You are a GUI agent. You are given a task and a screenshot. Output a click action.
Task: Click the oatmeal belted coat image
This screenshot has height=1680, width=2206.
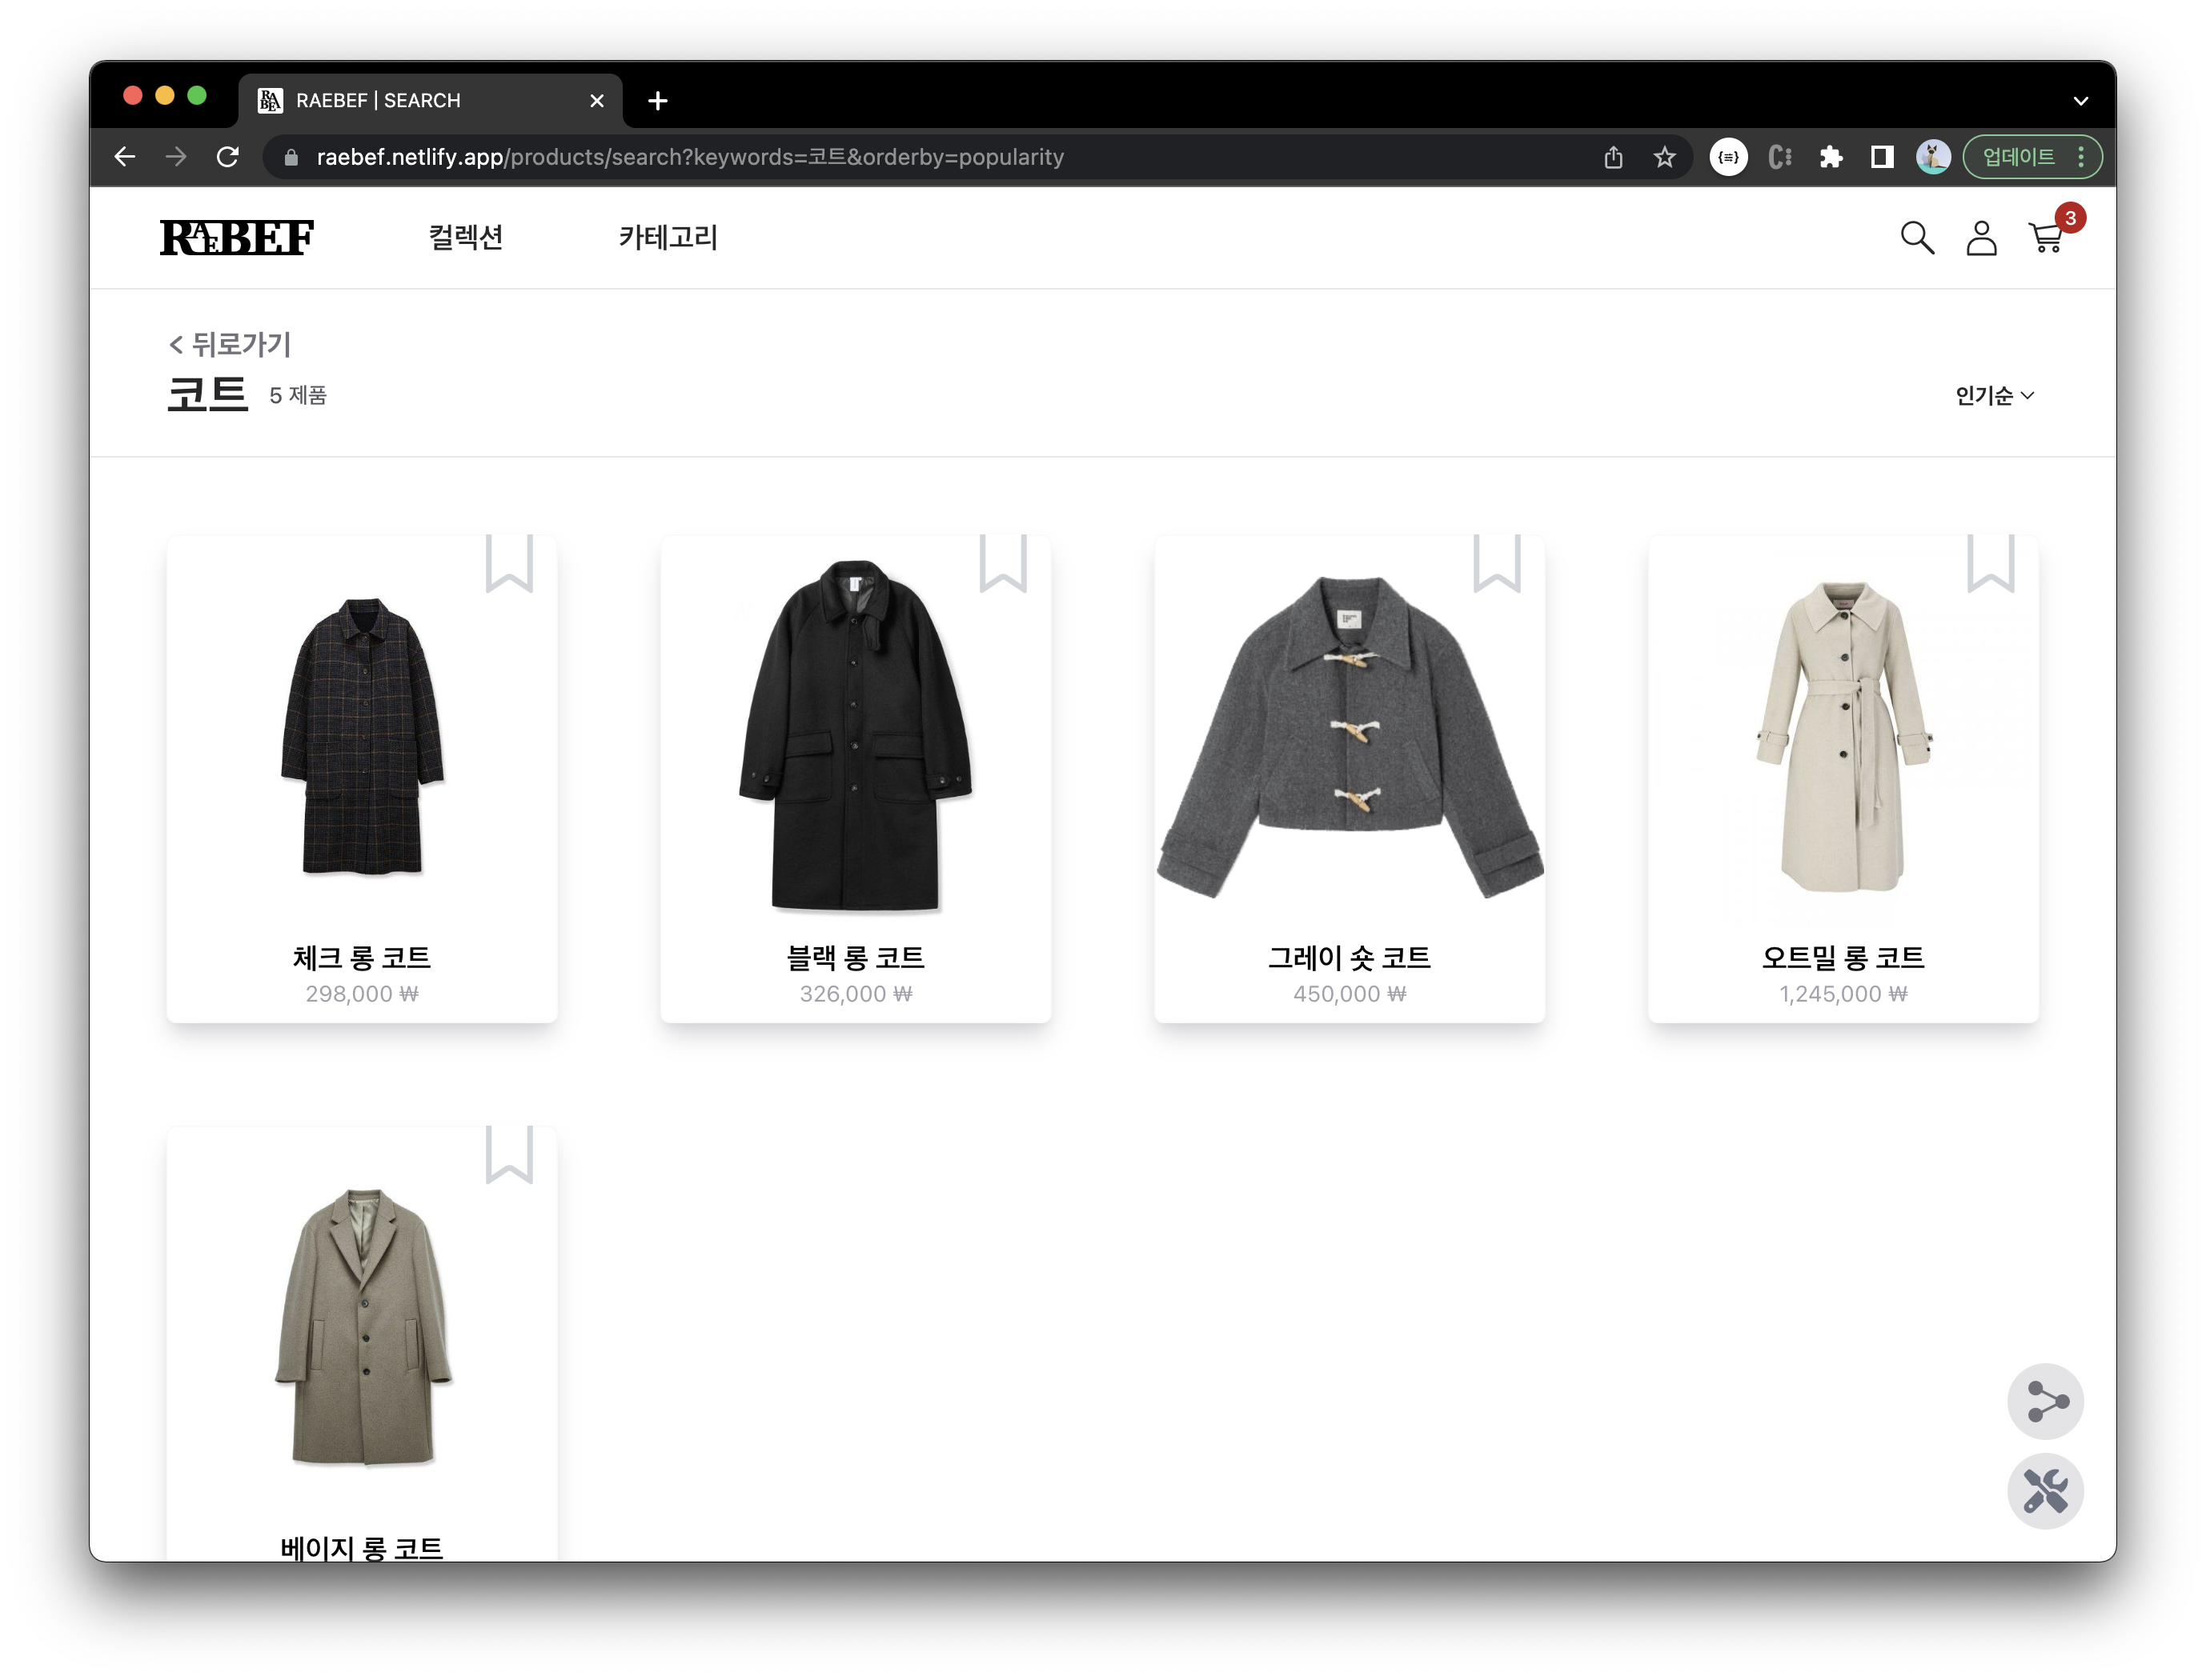click(x=1843, y=737)
